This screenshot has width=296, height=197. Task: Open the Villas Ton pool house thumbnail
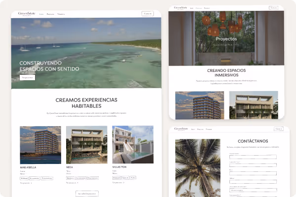click(x=133, y=145)
